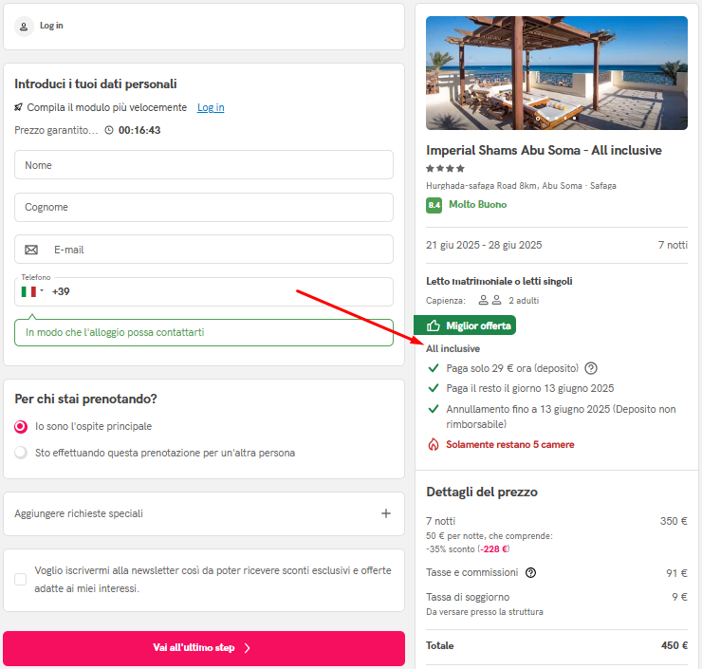Select booking for another person radio option
The image size is (702, 669).
[21, 453]
